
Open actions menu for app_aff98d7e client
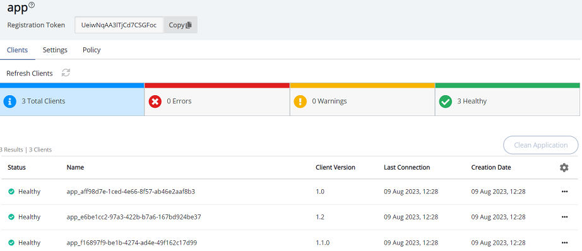(x=564, y=192)
